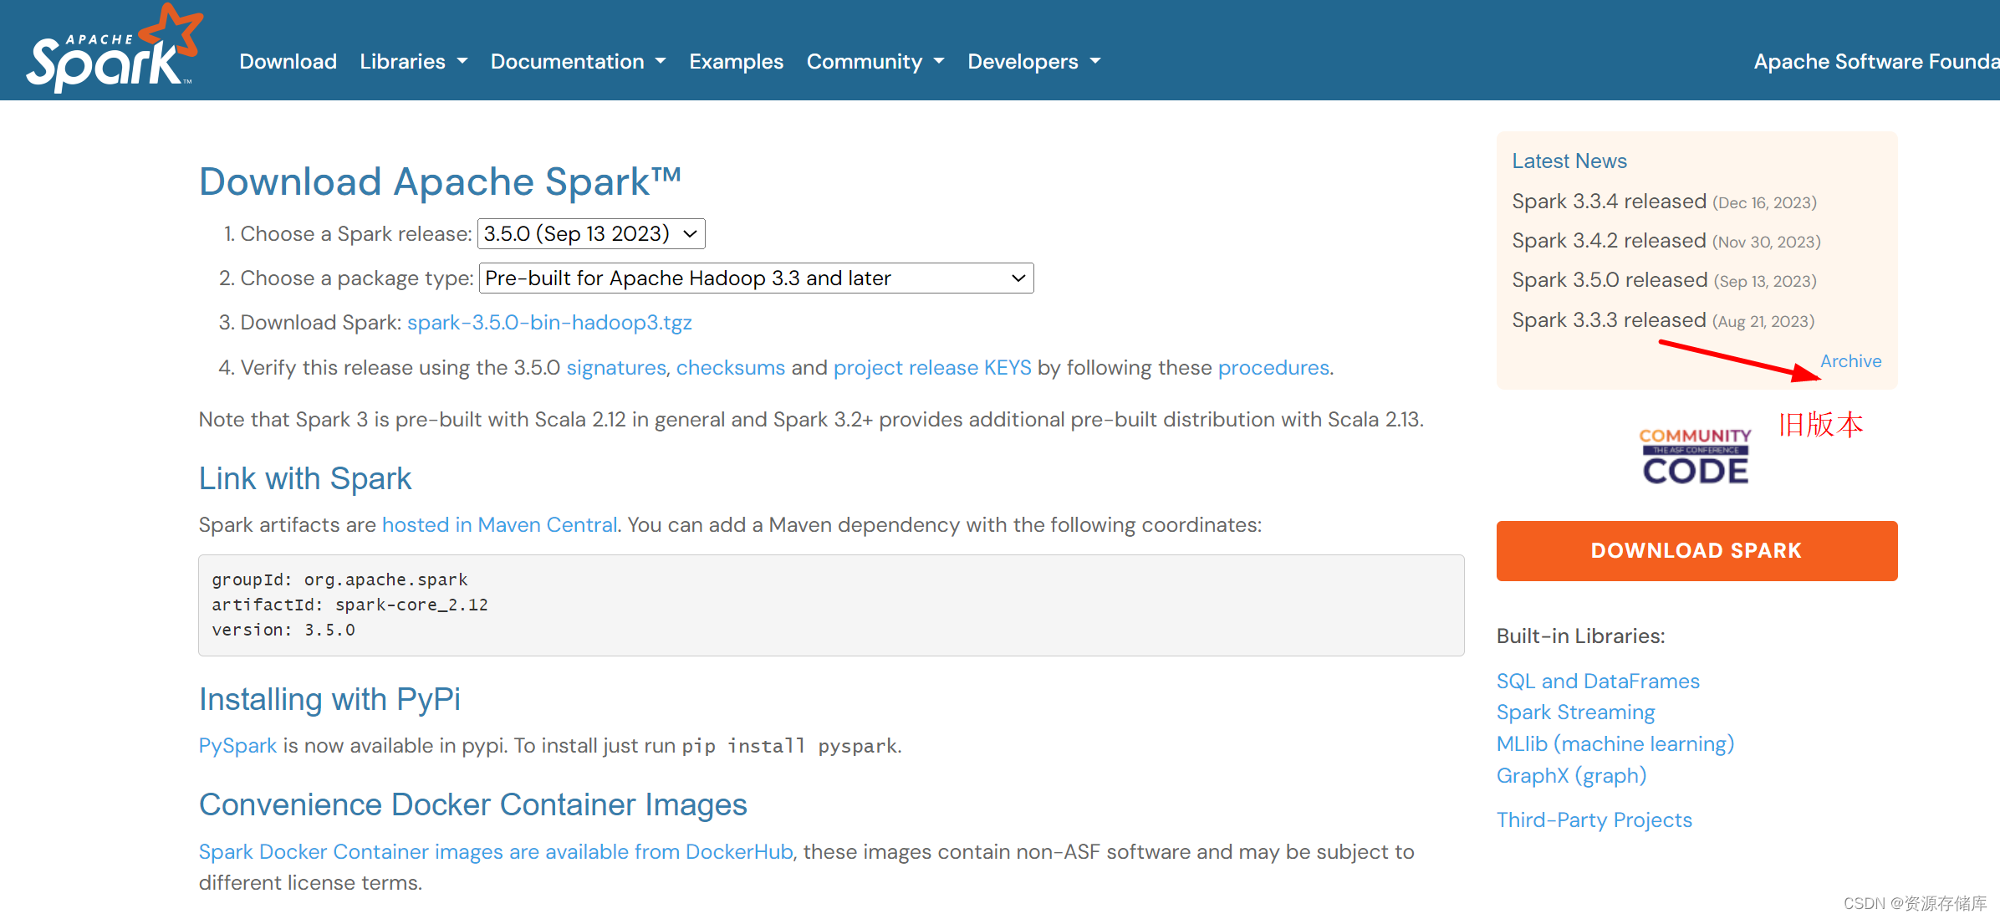Visit hosted in Maven Central link
2000x919 pixels.
click(x=499, y=525)
